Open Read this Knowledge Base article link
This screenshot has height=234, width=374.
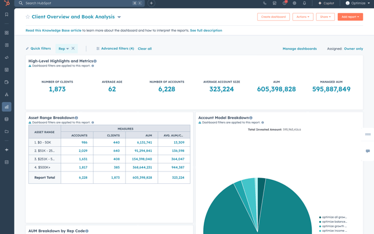pos(54,31)
